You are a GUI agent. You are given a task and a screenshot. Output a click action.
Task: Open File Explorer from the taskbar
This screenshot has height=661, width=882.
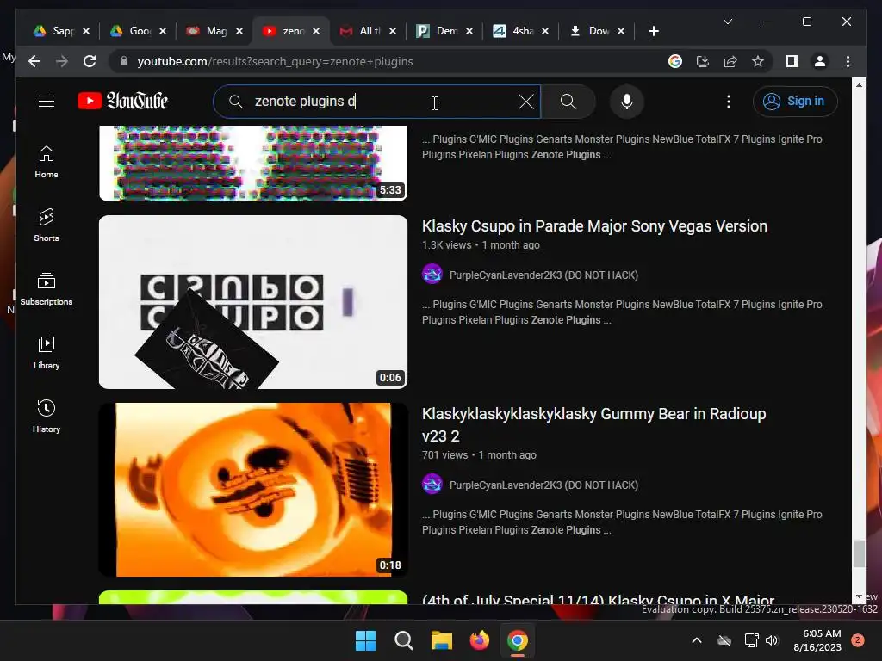(x=442, y=640)
